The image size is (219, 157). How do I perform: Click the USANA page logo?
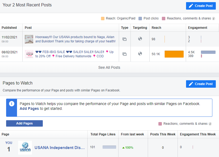click(x=25, y=148)
